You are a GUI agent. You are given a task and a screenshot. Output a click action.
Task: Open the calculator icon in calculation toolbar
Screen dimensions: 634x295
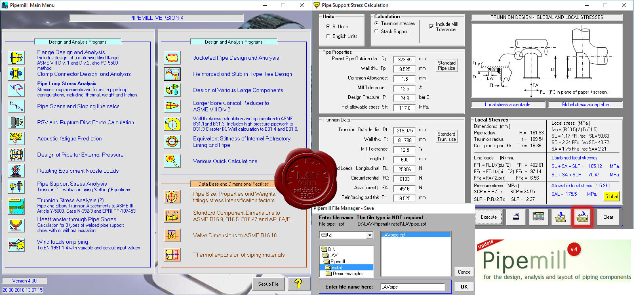pos(539,217)
